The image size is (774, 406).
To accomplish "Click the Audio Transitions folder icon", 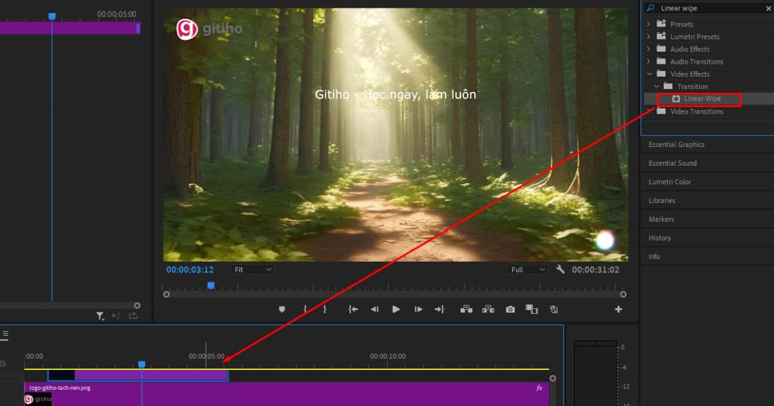I will click(661, 61).
